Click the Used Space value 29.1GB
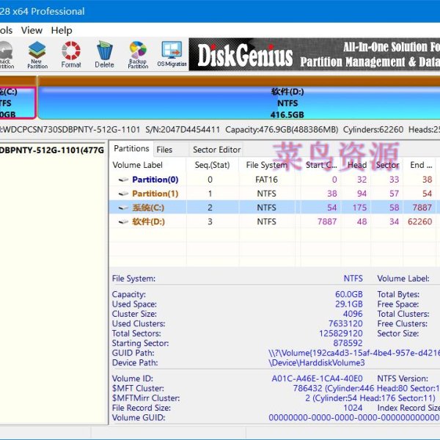Viewport: 440px width, 440px height. pos(349,304)
